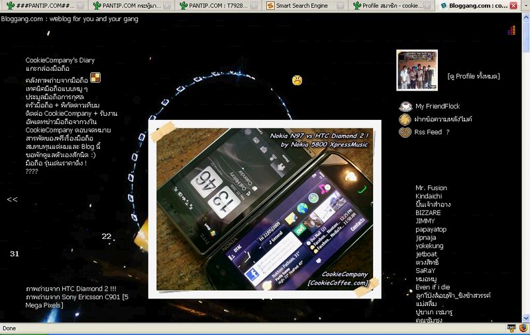Open friend link Kindaichi
The image size is (530, 335).
429,196
